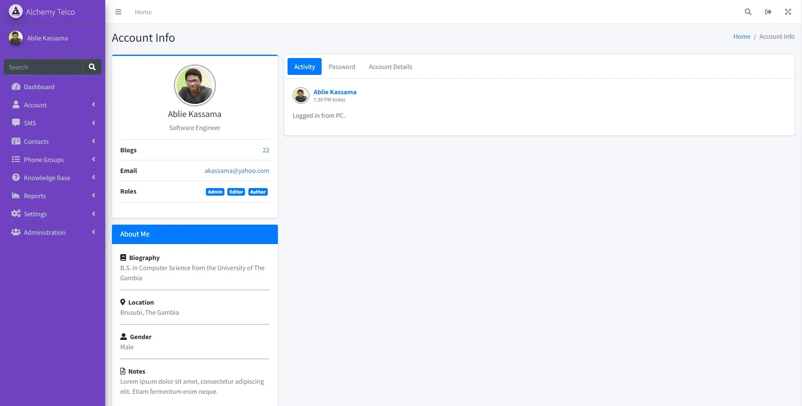Open the Dashboard sidebar icon
The width and height of the screenshot is (802, 406).
pyautogui.click(x=16, y=87)
